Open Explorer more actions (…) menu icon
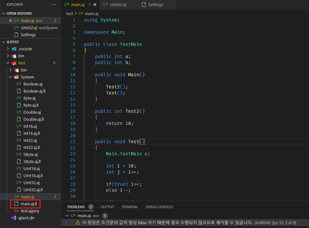This screenshot has width=309, height=228. tap(53, 4)
